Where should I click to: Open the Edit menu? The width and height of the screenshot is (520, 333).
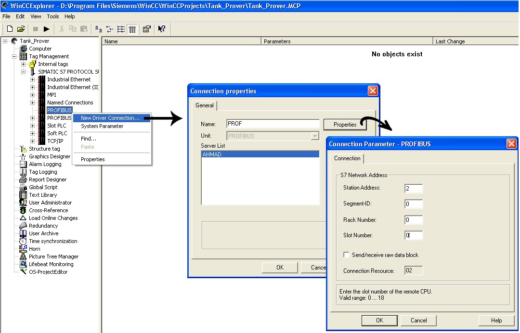[20, 16]
